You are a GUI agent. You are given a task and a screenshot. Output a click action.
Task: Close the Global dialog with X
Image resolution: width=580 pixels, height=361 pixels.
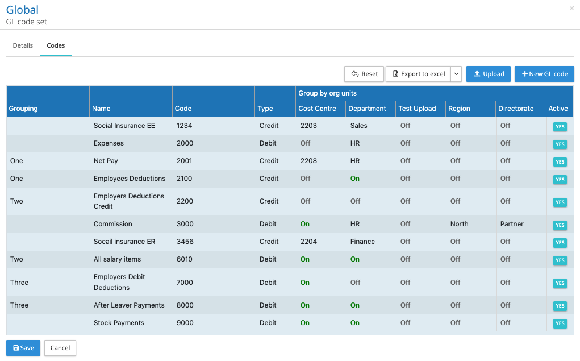(x=571, y=9)
